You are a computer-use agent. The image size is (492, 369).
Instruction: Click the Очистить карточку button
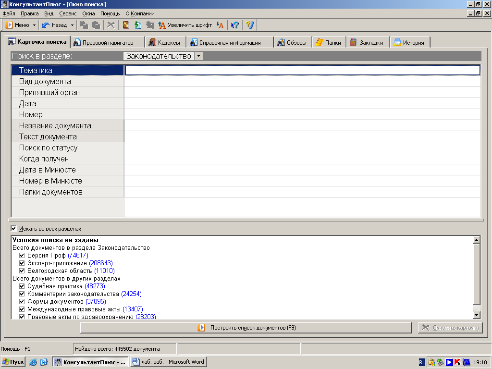point(450,328)
